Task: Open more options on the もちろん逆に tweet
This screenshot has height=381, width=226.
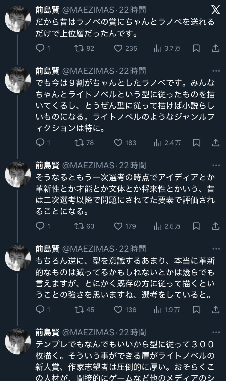Action: click(x=216, y=249)
